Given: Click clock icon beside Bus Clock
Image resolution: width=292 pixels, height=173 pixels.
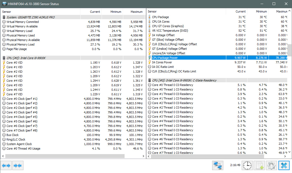Looking at the screenshot, I should point(4,135).
